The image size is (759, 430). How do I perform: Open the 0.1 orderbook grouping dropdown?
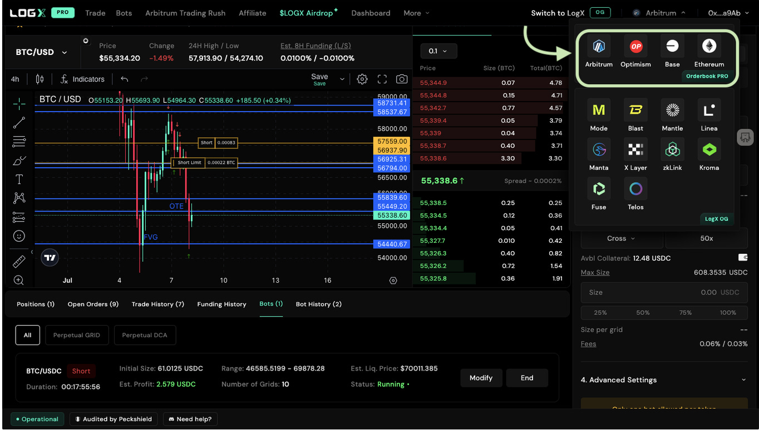coord(439,51)
